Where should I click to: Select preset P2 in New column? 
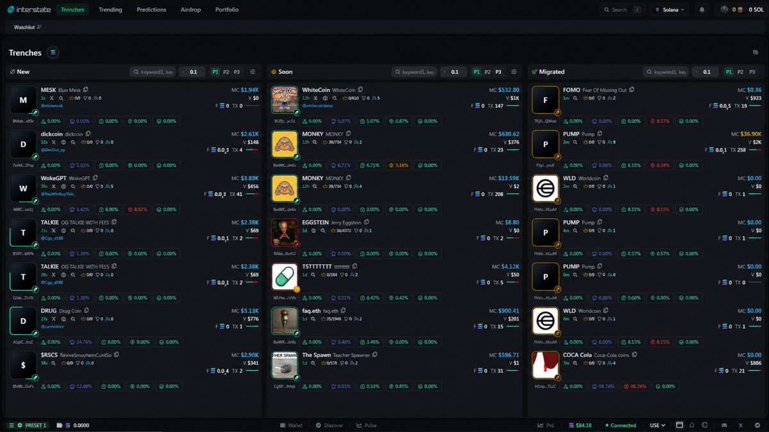coord(226,72)
